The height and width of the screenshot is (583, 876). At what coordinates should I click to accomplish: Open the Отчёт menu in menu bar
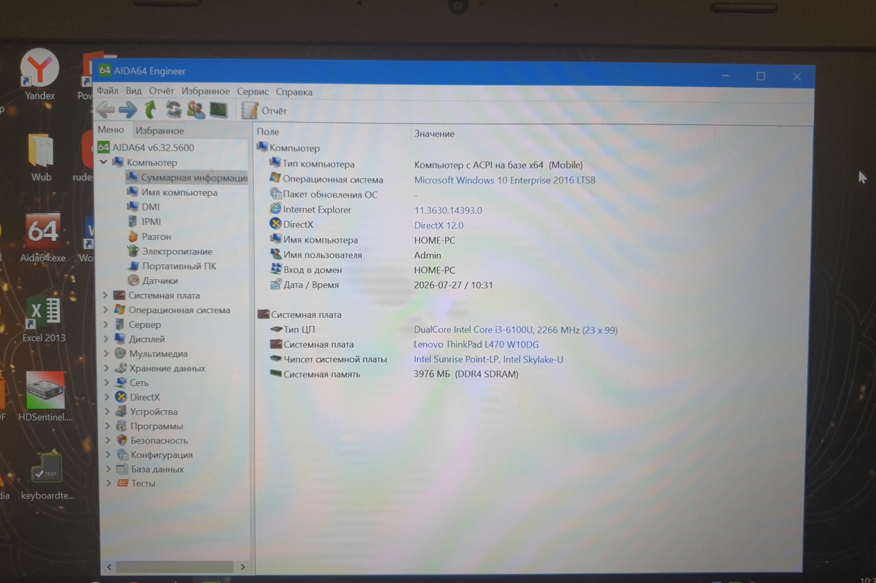click(x=161, y=91)
